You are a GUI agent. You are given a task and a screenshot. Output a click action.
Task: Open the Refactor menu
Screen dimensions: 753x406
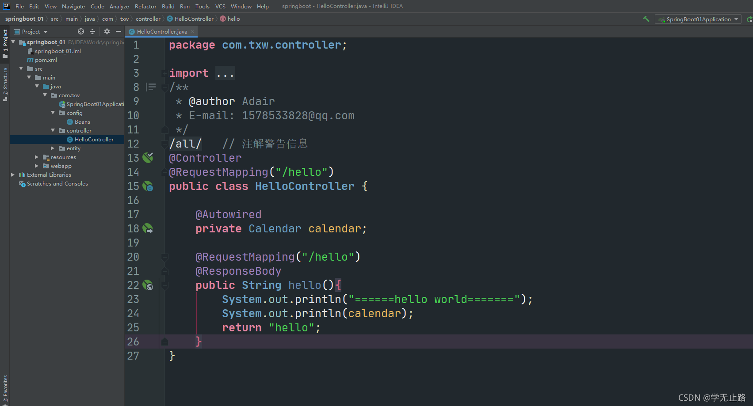coord(145,6)
